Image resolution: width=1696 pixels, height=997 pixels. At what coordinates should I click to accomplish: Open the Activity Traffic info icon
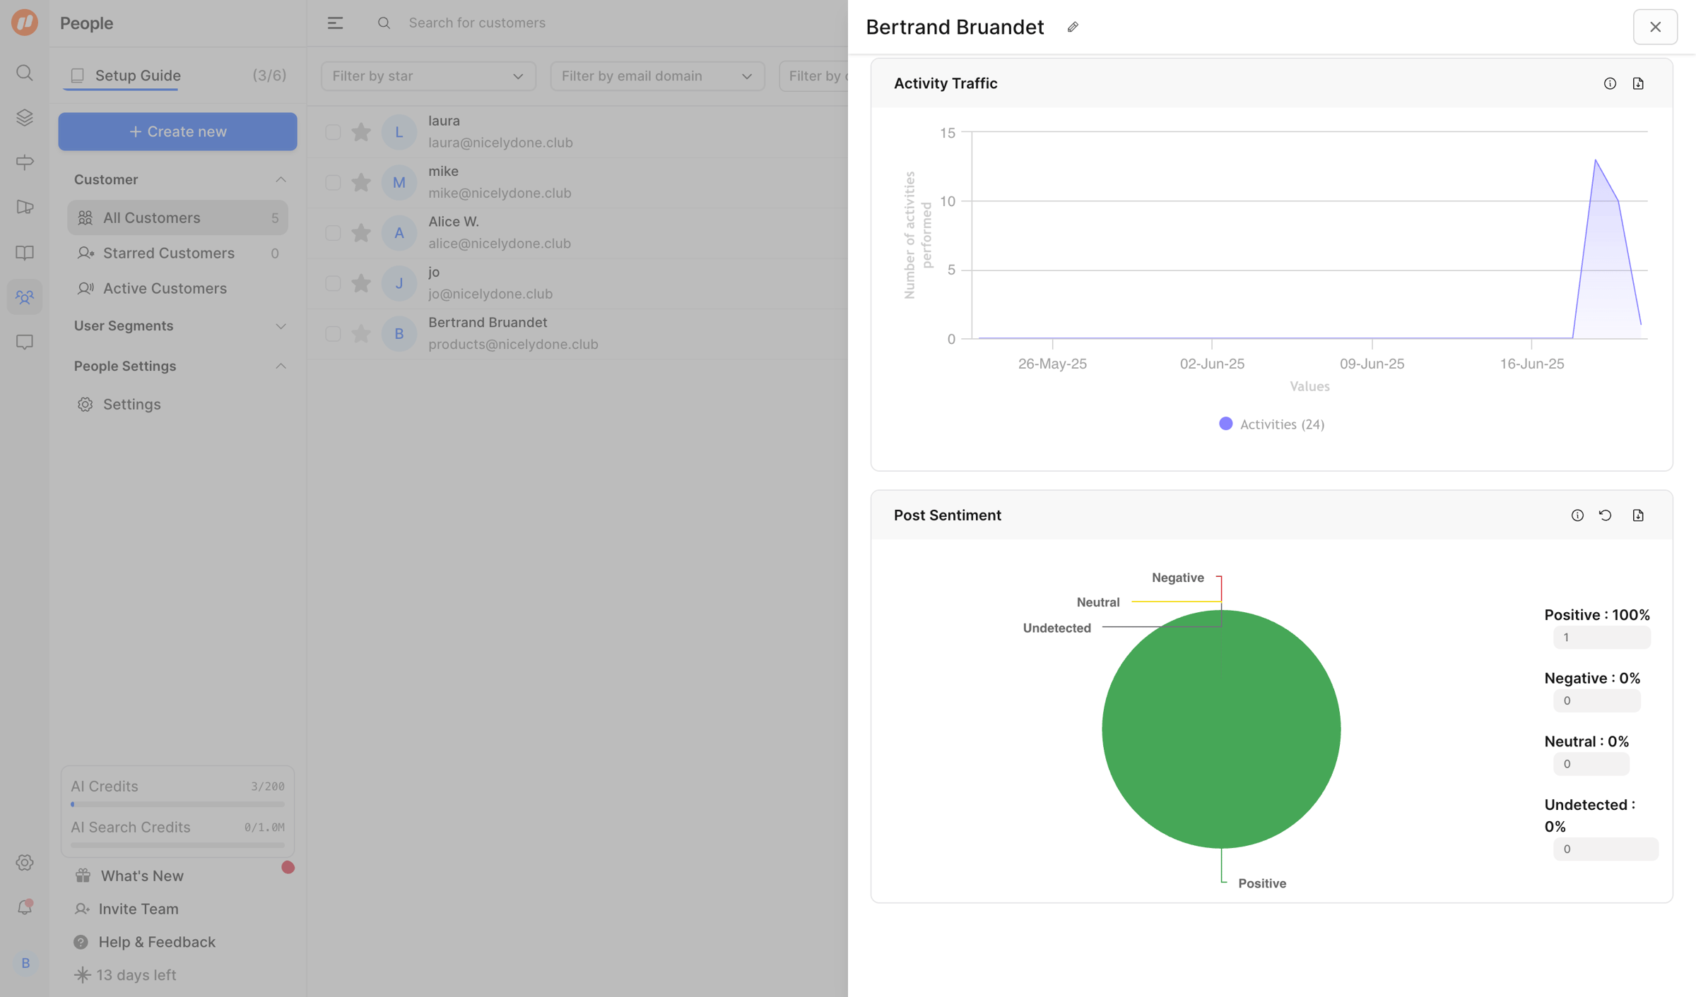1610,83
